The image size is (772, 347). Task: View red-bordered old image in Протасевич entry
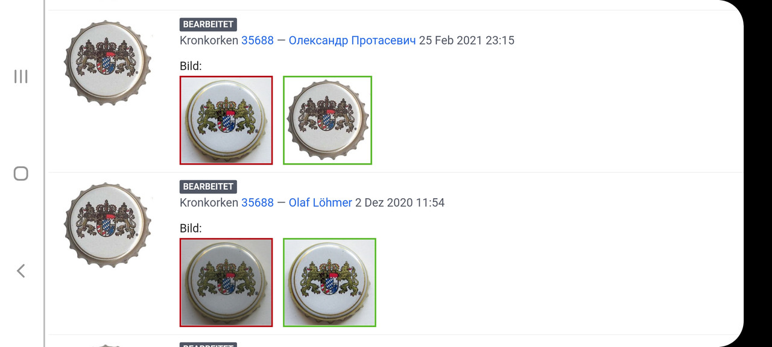click(x=226, y=120)
